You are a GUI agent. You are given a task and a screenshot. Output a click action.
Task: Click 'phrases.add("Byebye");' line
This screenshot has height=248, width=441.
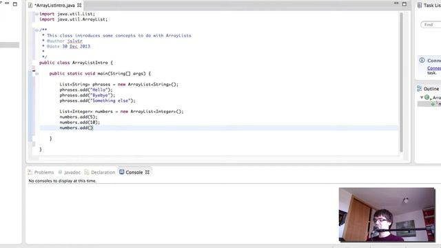(x=88, y=95)
